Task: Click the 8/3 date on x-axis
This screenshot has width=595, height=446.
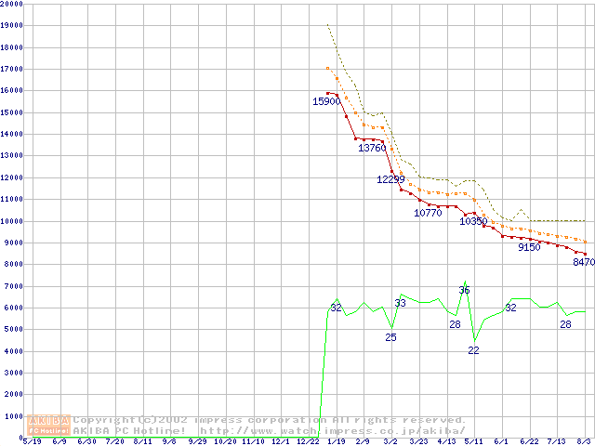Action: point(584,441)
